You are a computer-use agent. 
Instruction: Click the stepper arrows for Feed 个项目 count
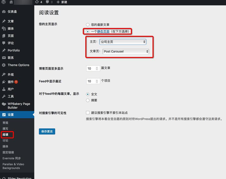pyautogui.click(x=97, y=81)
